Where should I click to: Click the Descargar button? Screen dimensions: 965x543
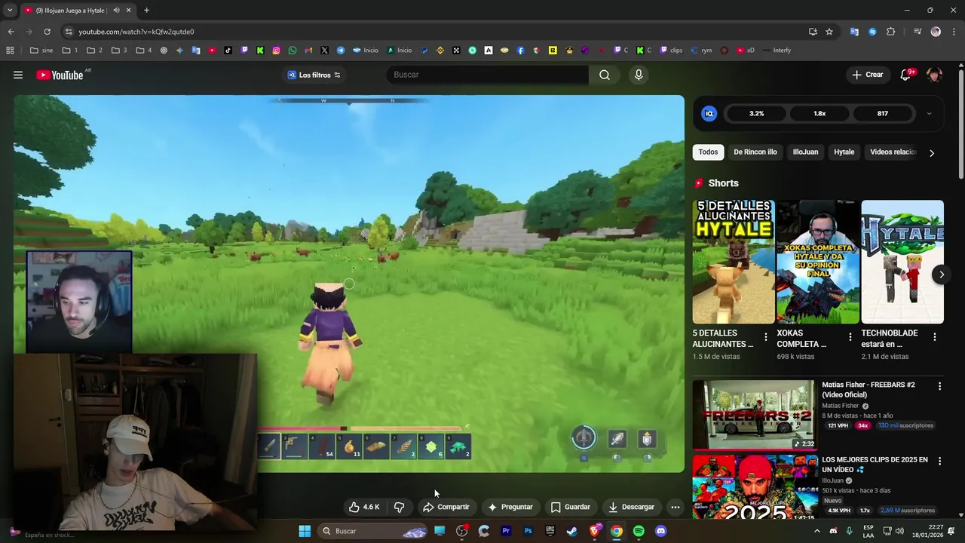coord(631,507)
